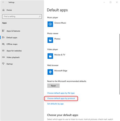The height and width of the screenshot is (121, 120).
Task: Click the back arrow in Settings
Action: coord(3,2)
